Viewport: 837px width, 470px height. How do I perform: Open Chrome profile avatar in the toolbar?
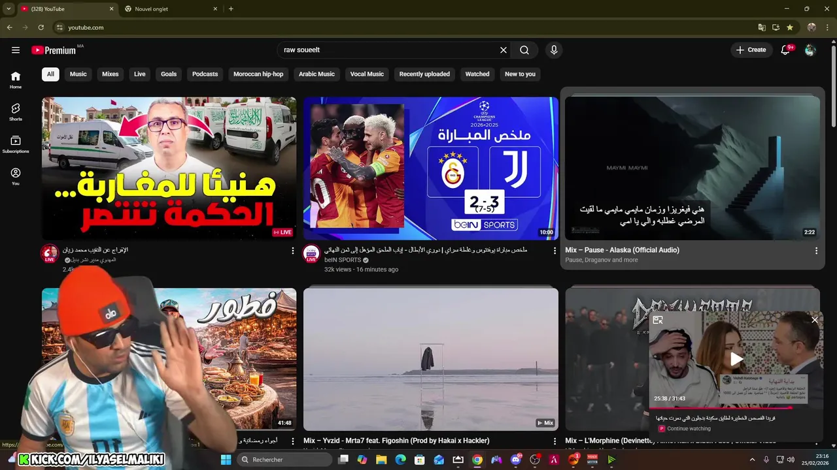tap(811, 27)
